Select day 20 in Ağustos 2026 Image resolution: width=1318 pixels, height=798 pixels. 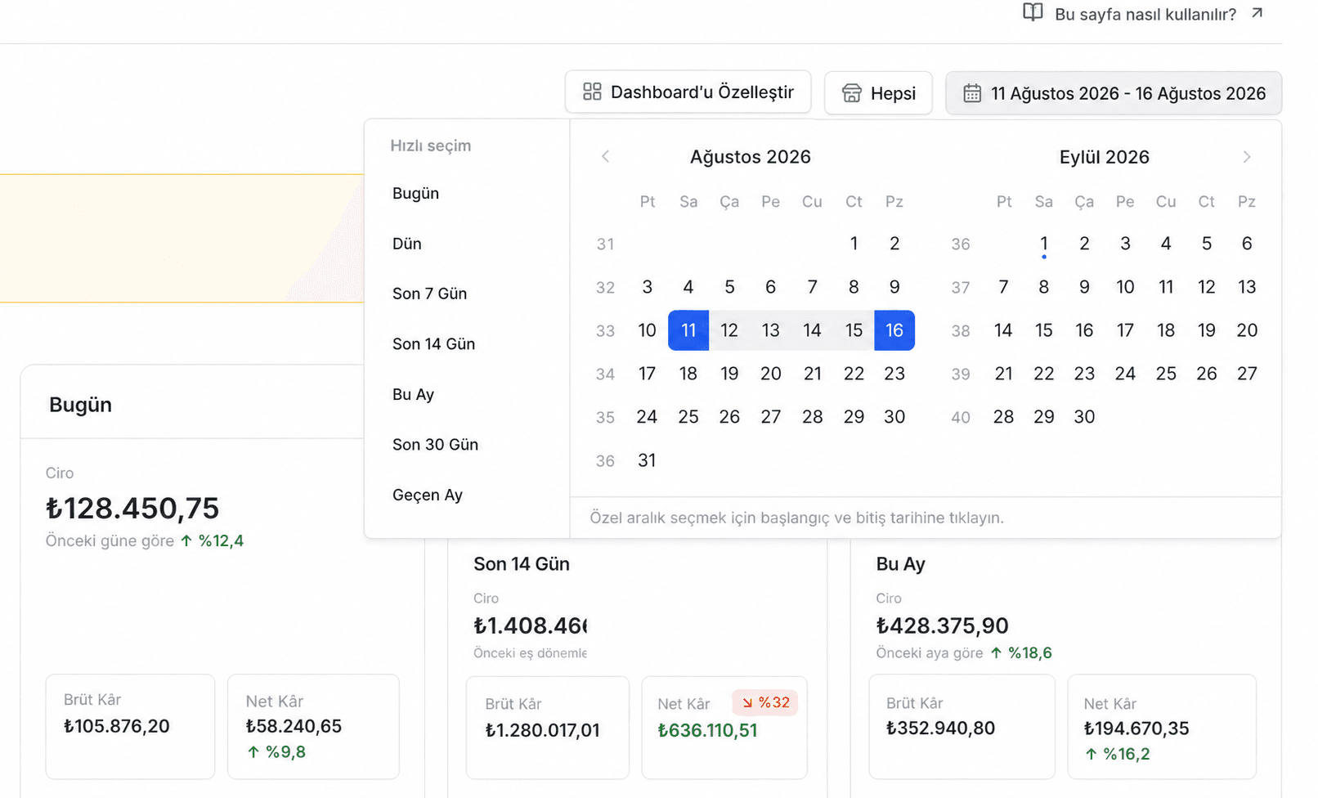coord(771,374)
